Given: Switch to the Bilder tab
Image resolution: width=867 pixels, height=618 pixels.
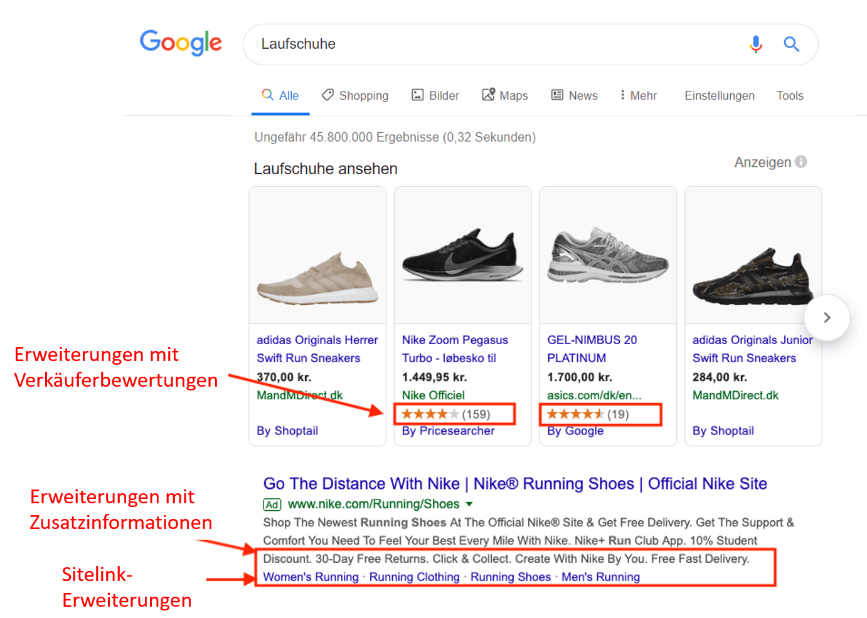Looking at the screenshot, I should [435, 95].
